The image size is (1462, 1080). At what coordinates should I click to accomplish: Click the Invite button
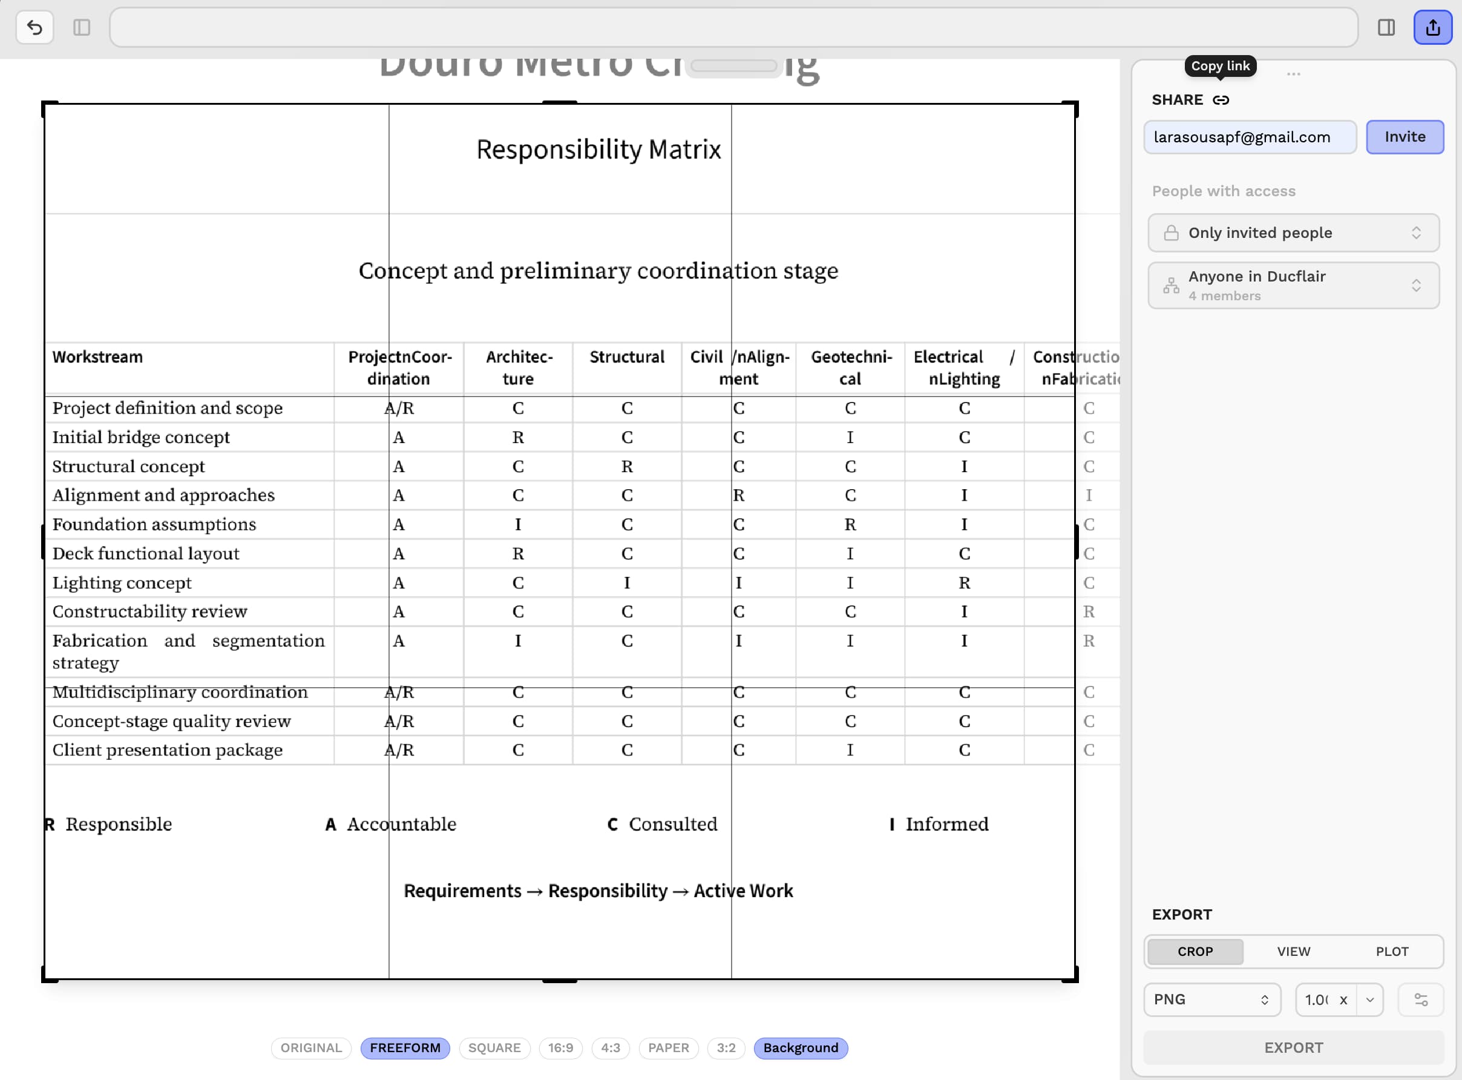tap(1405, 137)
